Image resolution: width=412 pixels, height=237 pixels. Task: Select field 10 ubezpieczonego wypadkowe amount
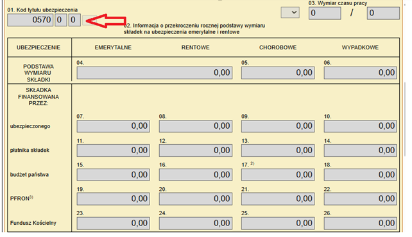[360, 126]
